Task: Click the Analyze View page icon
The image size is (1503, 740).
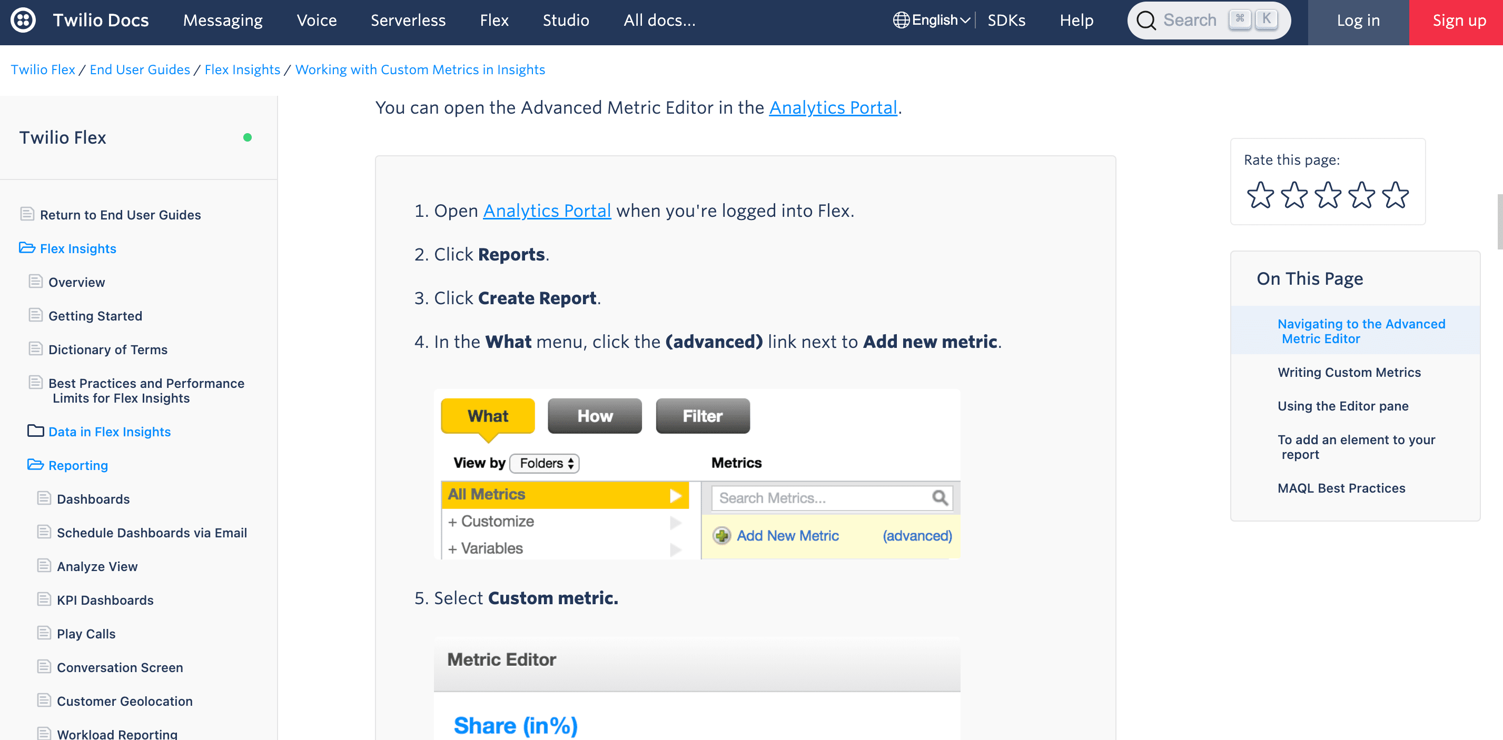Action: [44, 566]
